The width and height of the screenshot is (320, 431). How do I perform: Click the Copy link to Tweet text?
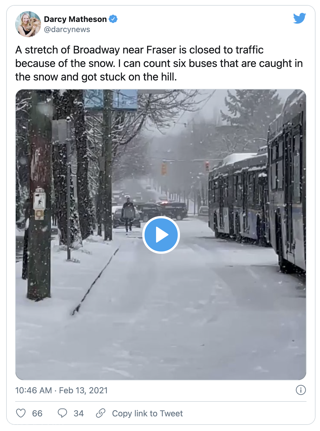[147, 413]
